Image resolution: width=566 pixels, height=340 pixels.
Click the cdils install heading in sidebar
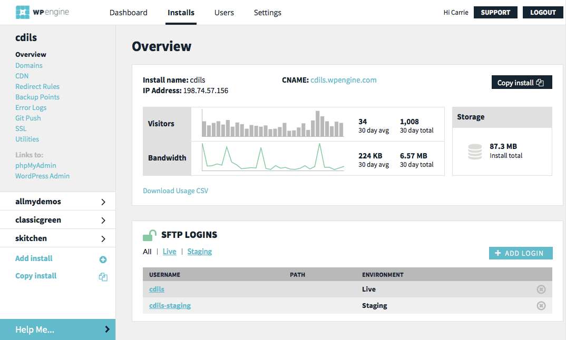tap(26, 37)
